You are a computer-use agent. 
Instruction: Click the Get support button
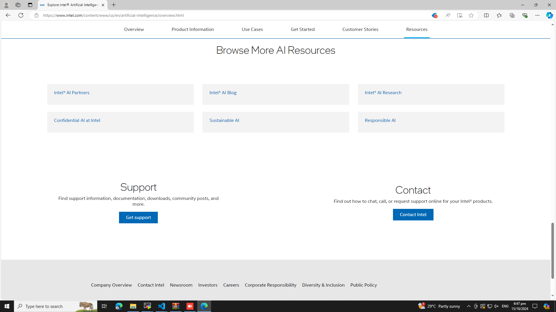[x=138, y=218]
